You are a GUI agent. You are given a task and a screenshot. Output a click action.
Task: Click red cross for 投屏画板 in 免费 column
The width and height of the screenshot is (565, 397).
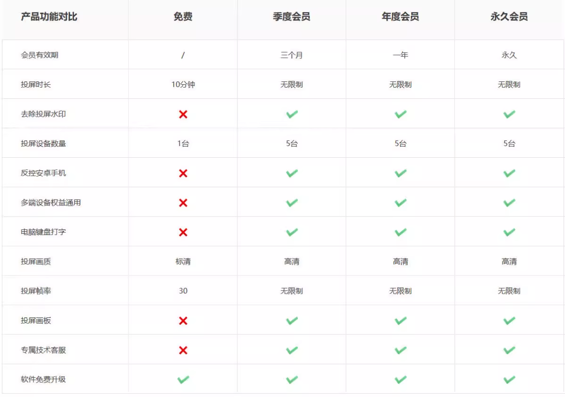183,321
